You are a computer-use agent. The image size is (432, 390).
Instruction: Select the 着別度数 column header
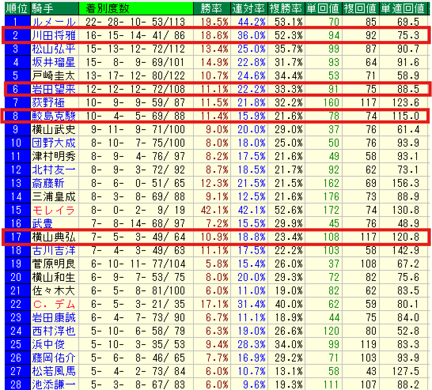tap(104, 8)
